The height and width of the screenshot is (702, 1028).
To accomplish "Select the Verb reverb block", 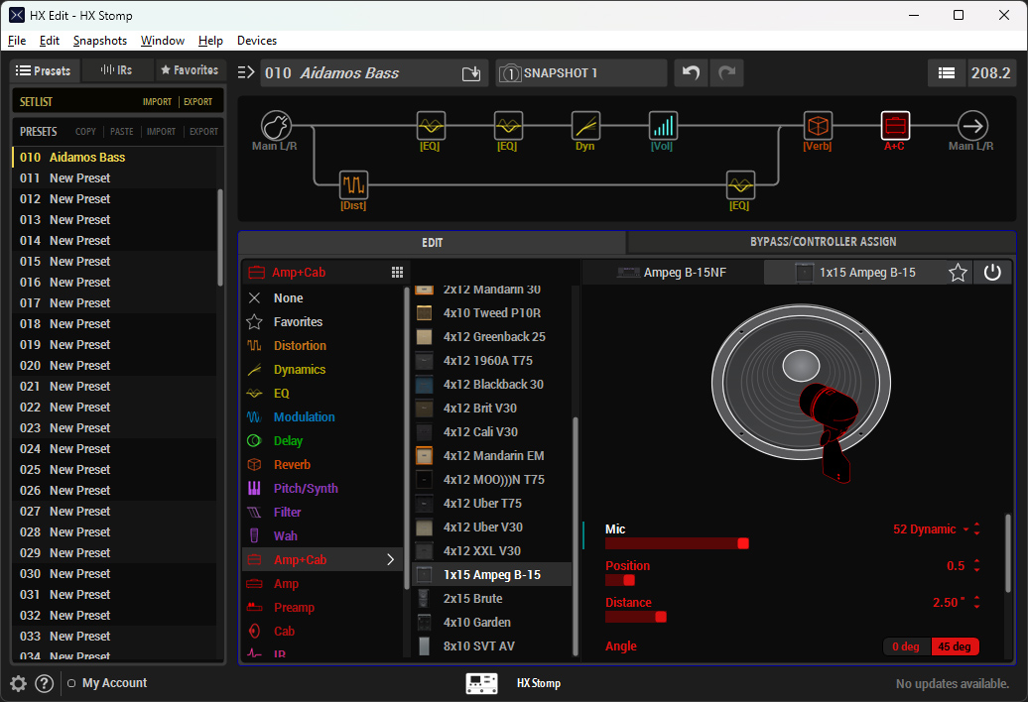I will 818,126.
